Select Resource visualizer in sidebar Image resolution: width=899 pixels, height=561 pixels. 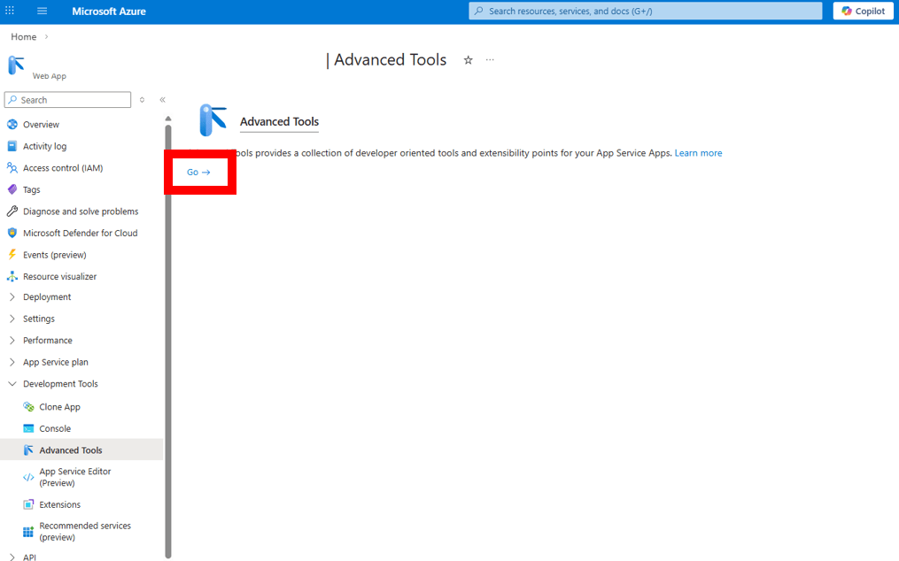59,276
